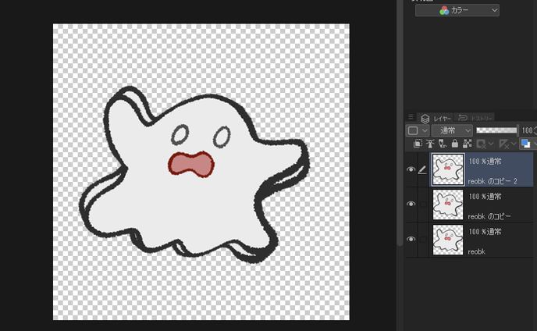Click the stacked-layers icon on the Layer tab
The height and width of the screenshot is (331, 537).
(425, 119)
